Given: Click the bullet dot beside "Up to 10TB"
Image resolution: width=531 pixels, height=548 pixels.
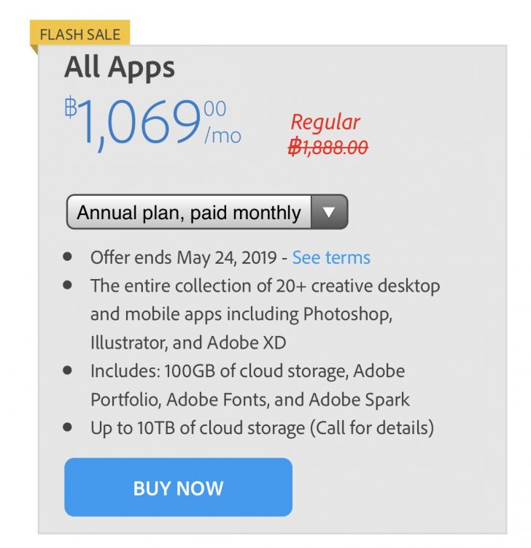Looking at the screenshot, I should [68, 427].
